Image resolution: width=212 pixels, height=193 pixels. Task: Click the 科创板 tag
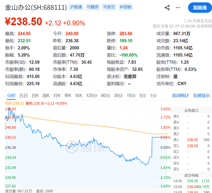click(x=126, y=7)
